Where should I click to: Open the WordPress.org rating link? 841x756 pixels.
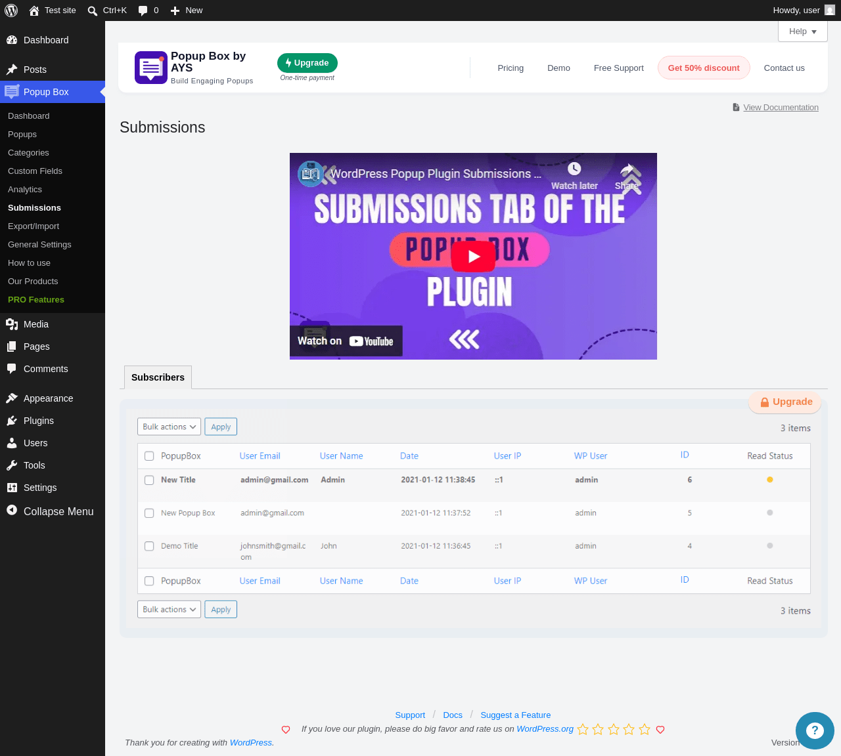(545, 728)
